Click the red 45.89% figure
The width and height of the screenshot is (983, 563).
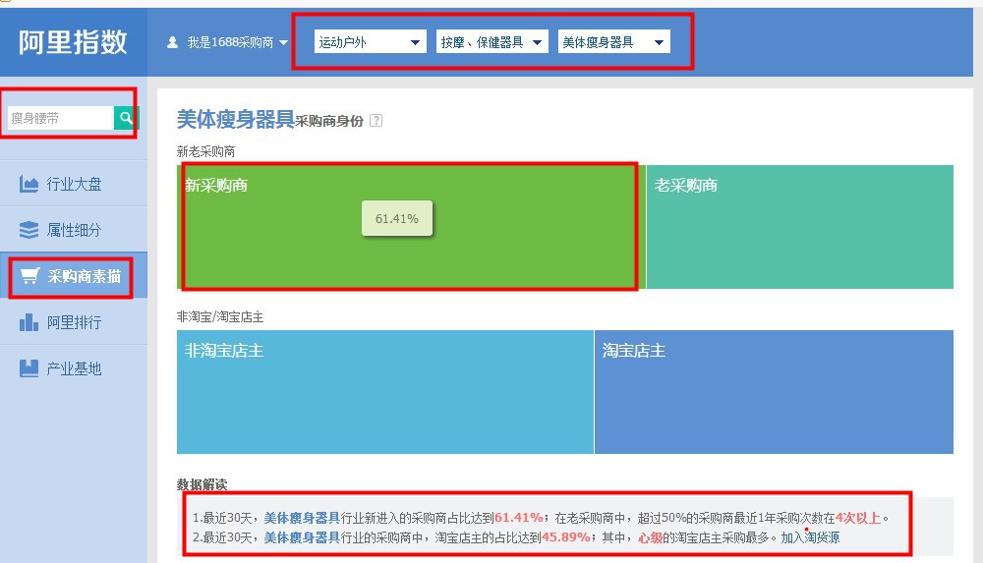coord(566,537)
